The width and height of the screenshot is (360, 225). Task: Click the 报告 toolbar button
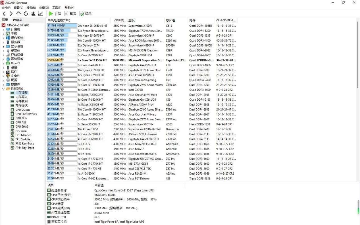tap(70, 13)
